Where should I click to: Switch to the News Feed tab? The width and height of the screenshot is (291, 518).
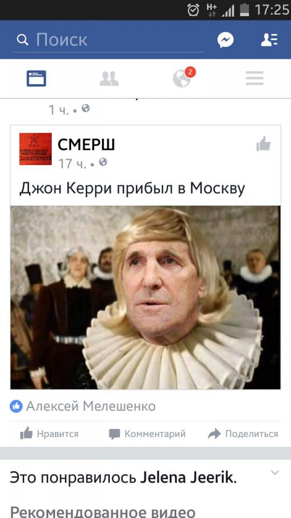pyautogui.click(x=36, y=79)
